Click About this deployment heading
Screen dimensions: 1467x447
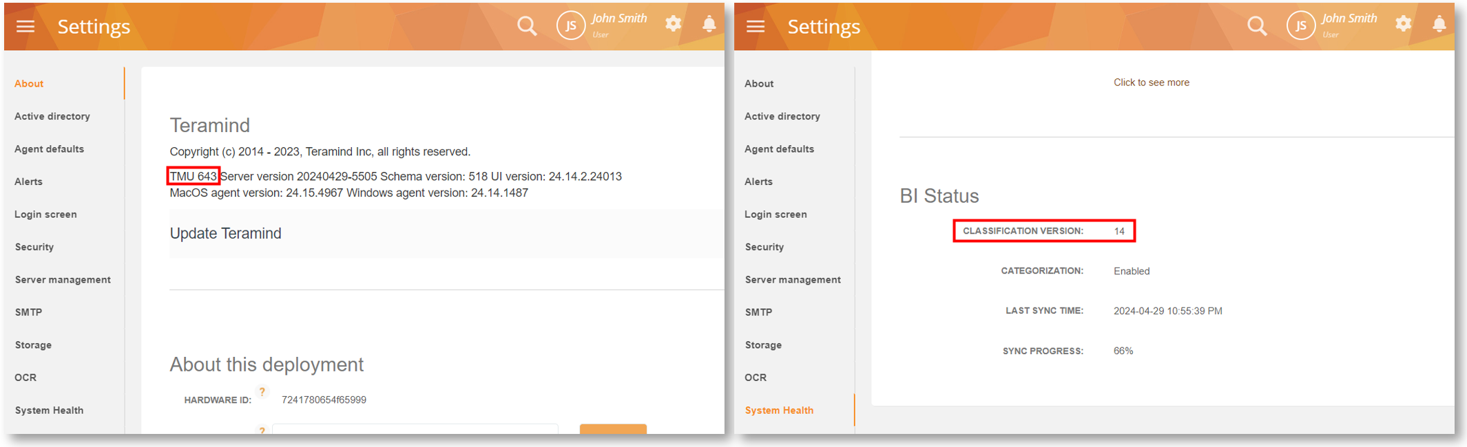[x=267, y=364]
